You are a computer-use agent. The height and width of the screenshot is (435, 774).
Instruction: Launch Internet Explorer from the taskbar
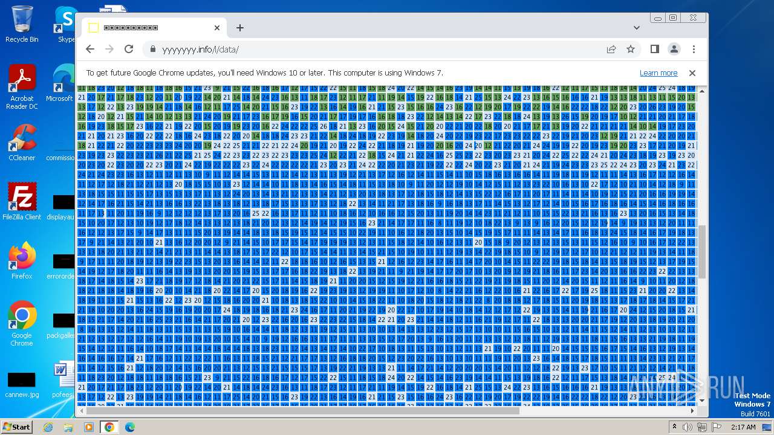[x=48, y=427]
